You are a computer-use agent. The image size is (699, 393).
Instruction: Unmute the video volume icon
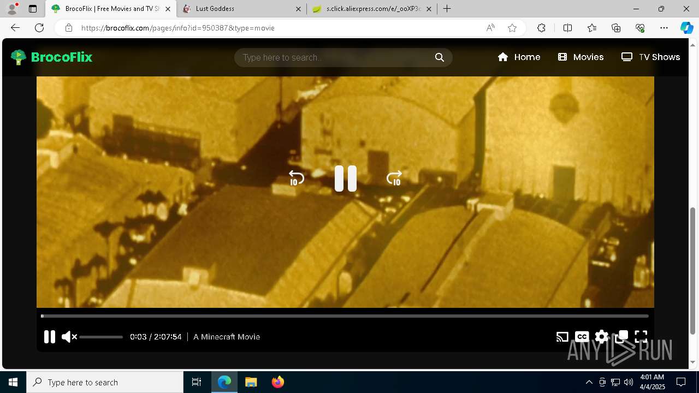pos(69,337)
